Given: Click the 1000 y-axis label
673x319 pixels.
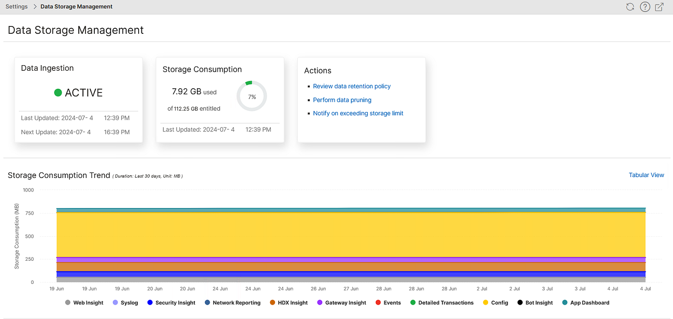Looking at the screenshot, I should point(28,190).
